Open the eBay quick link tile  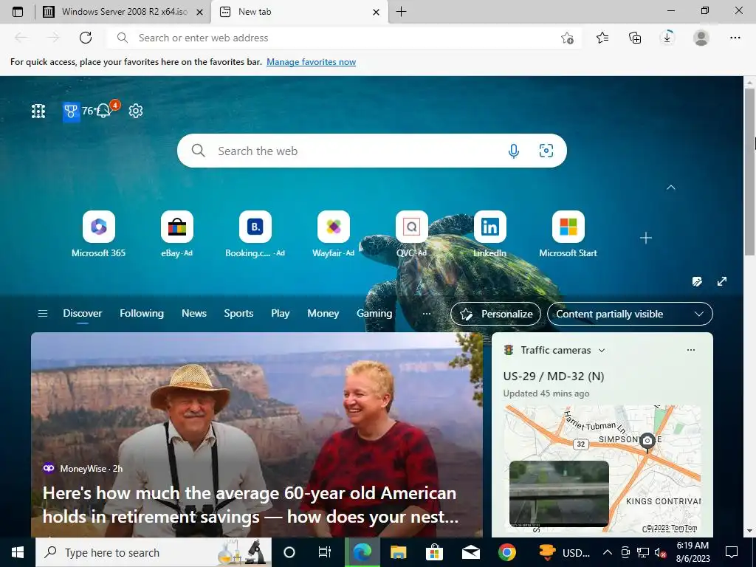click(176, 234)
